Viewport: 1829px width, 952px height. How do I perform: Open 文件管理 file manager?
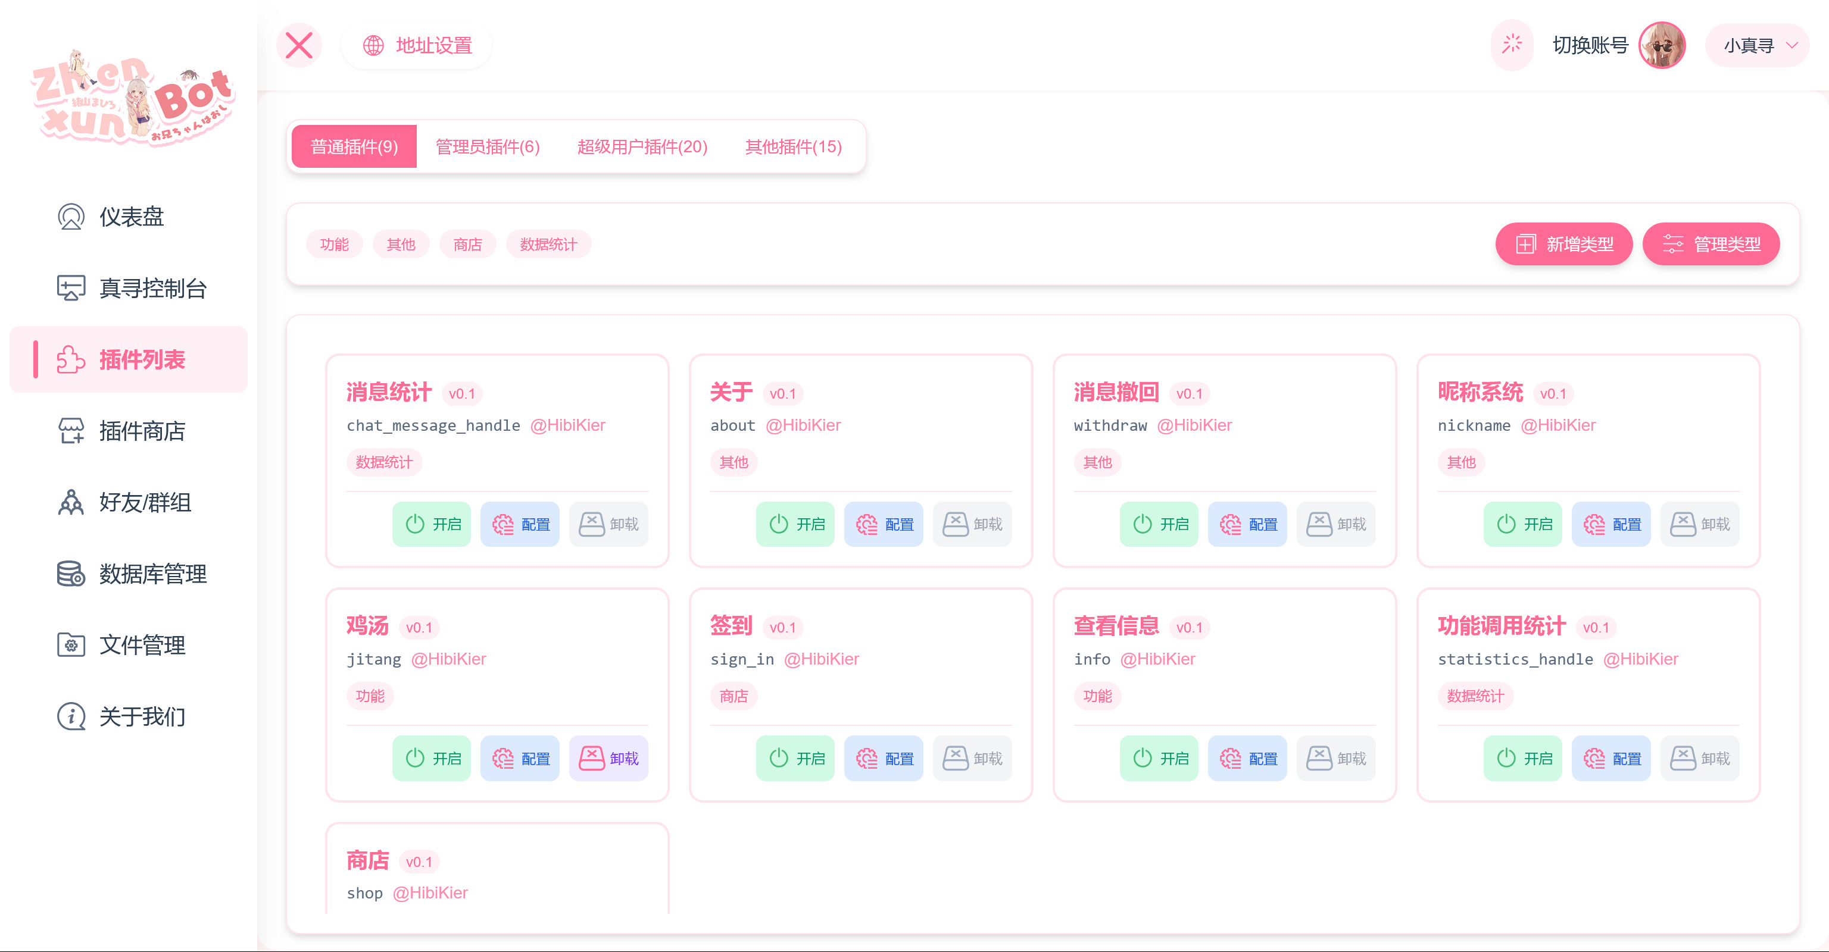(x=141, y=645)
